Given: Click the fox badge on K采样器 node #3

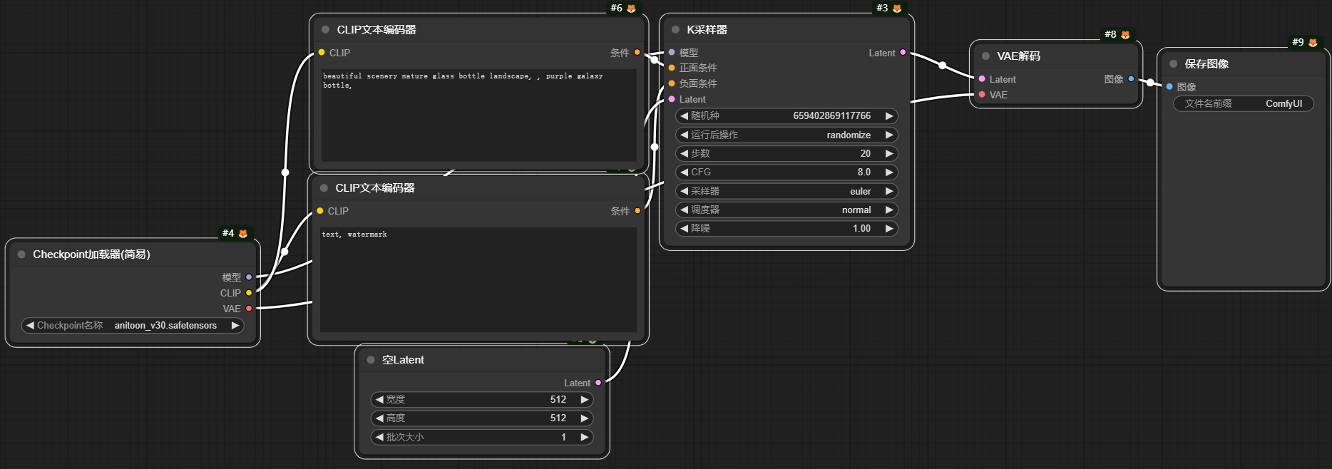Looking at the screenshot, I should pyautogui.click(x=897, y=9).
